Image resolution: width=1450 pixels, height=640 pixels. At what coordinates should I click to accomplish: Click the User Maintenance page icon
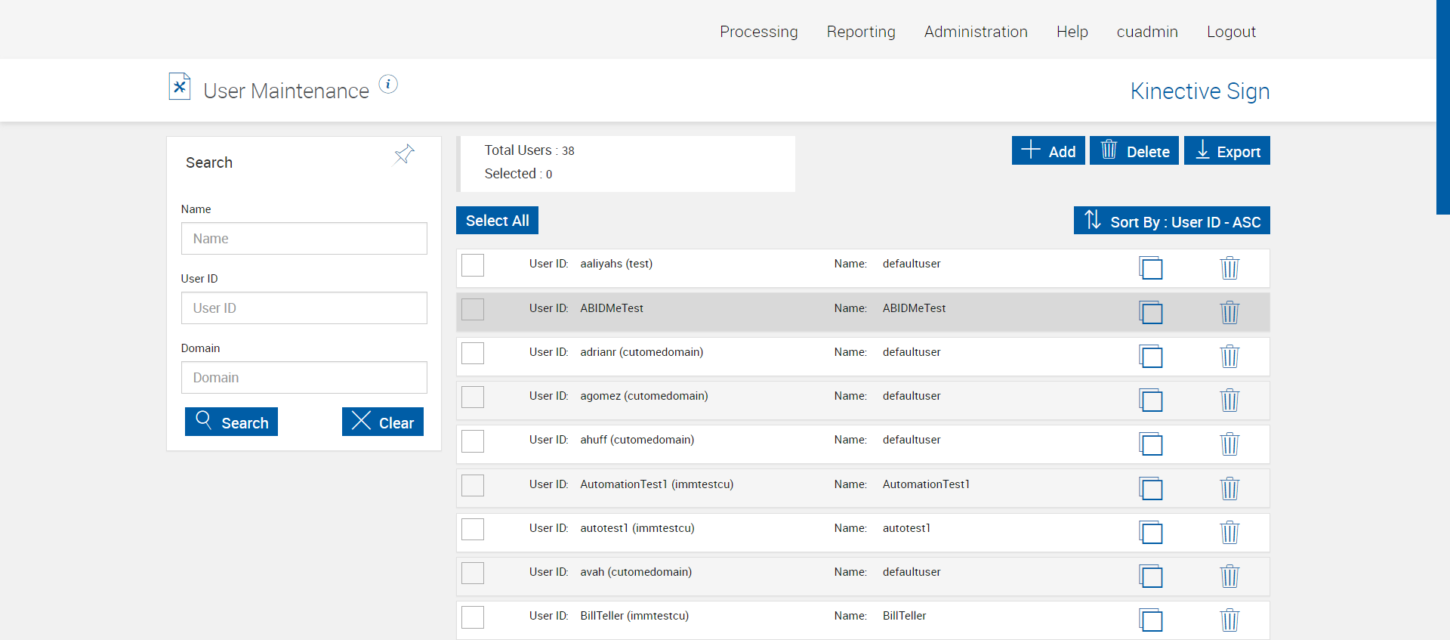pyautogui.click(x=180, y=86)
